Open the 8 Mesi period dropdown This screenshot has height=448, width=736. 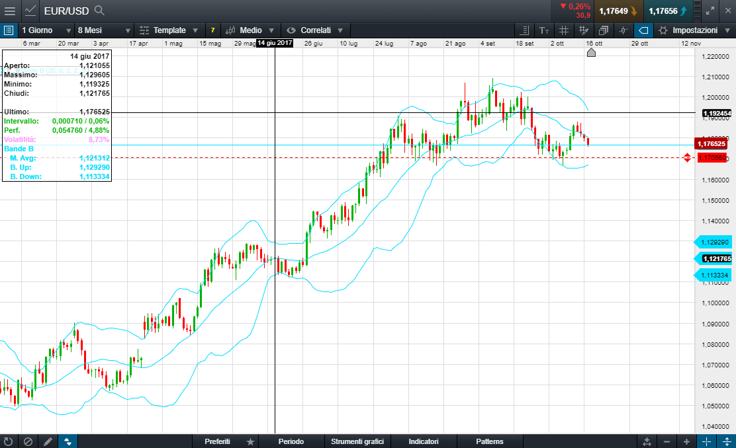coord(104,30)
